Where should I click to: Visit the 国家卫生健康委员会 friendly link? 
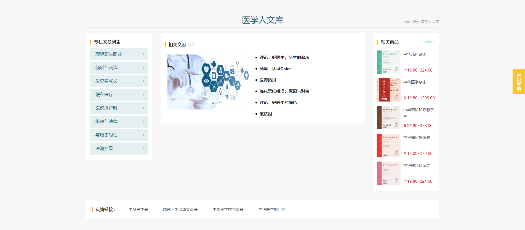click(x=180, y=209)
